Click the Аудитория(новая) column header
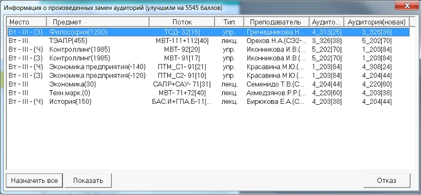The width and height of the screenshot is (421, 195). pos(377,22)
